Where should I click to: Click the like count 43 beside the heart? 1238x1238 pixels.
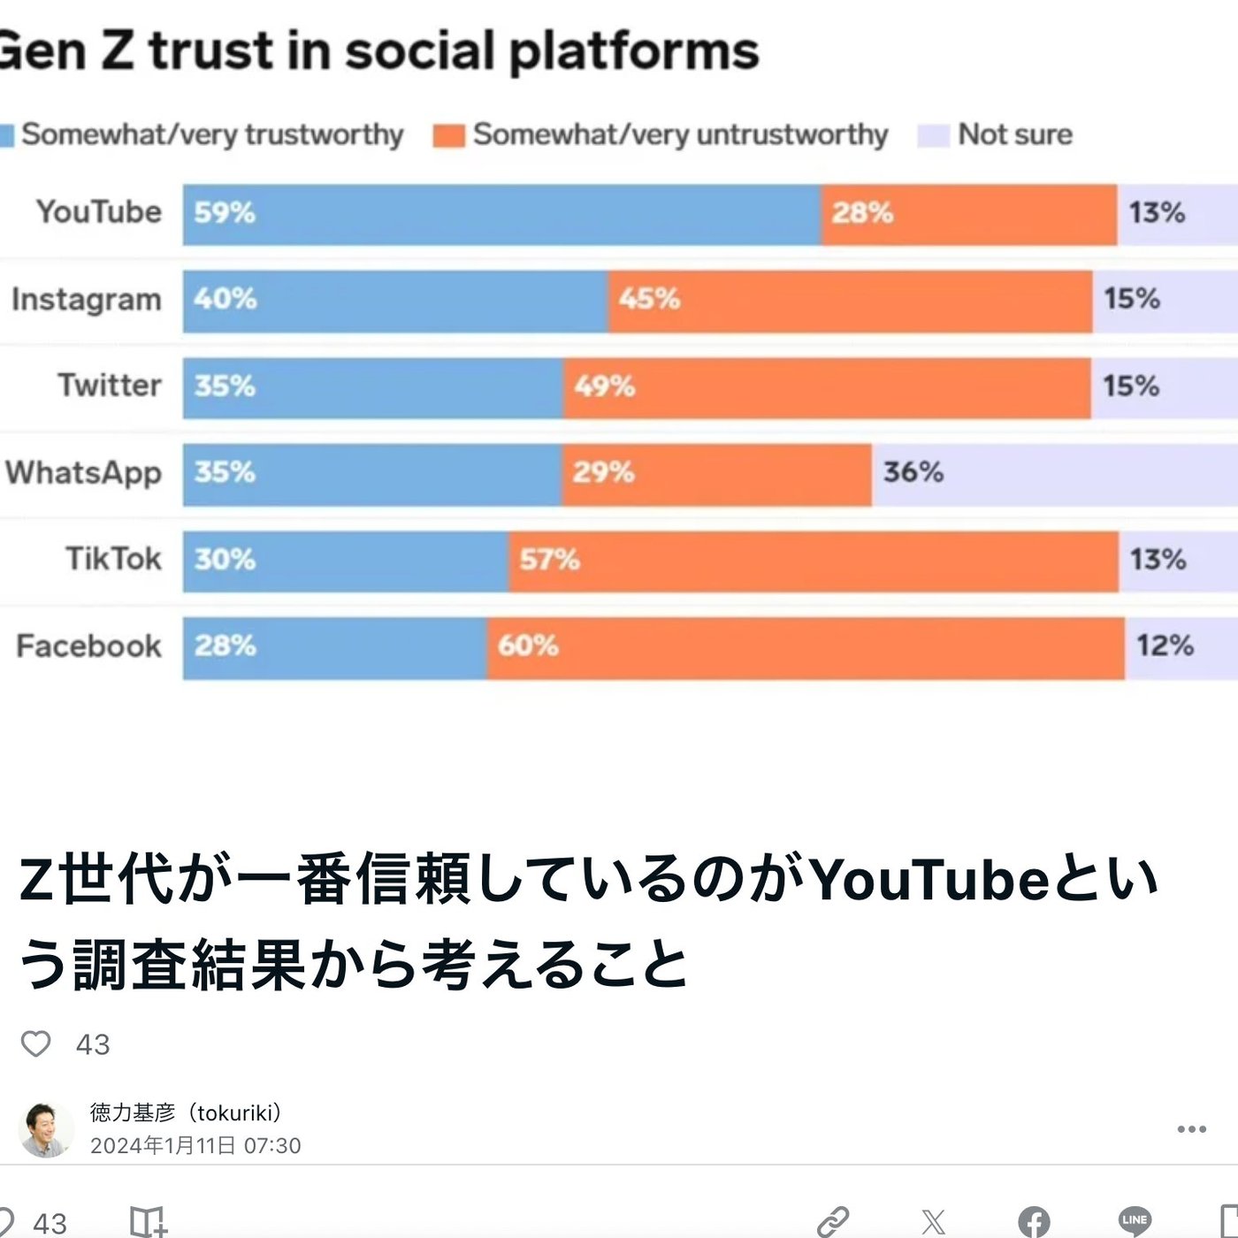(93, 1044)
